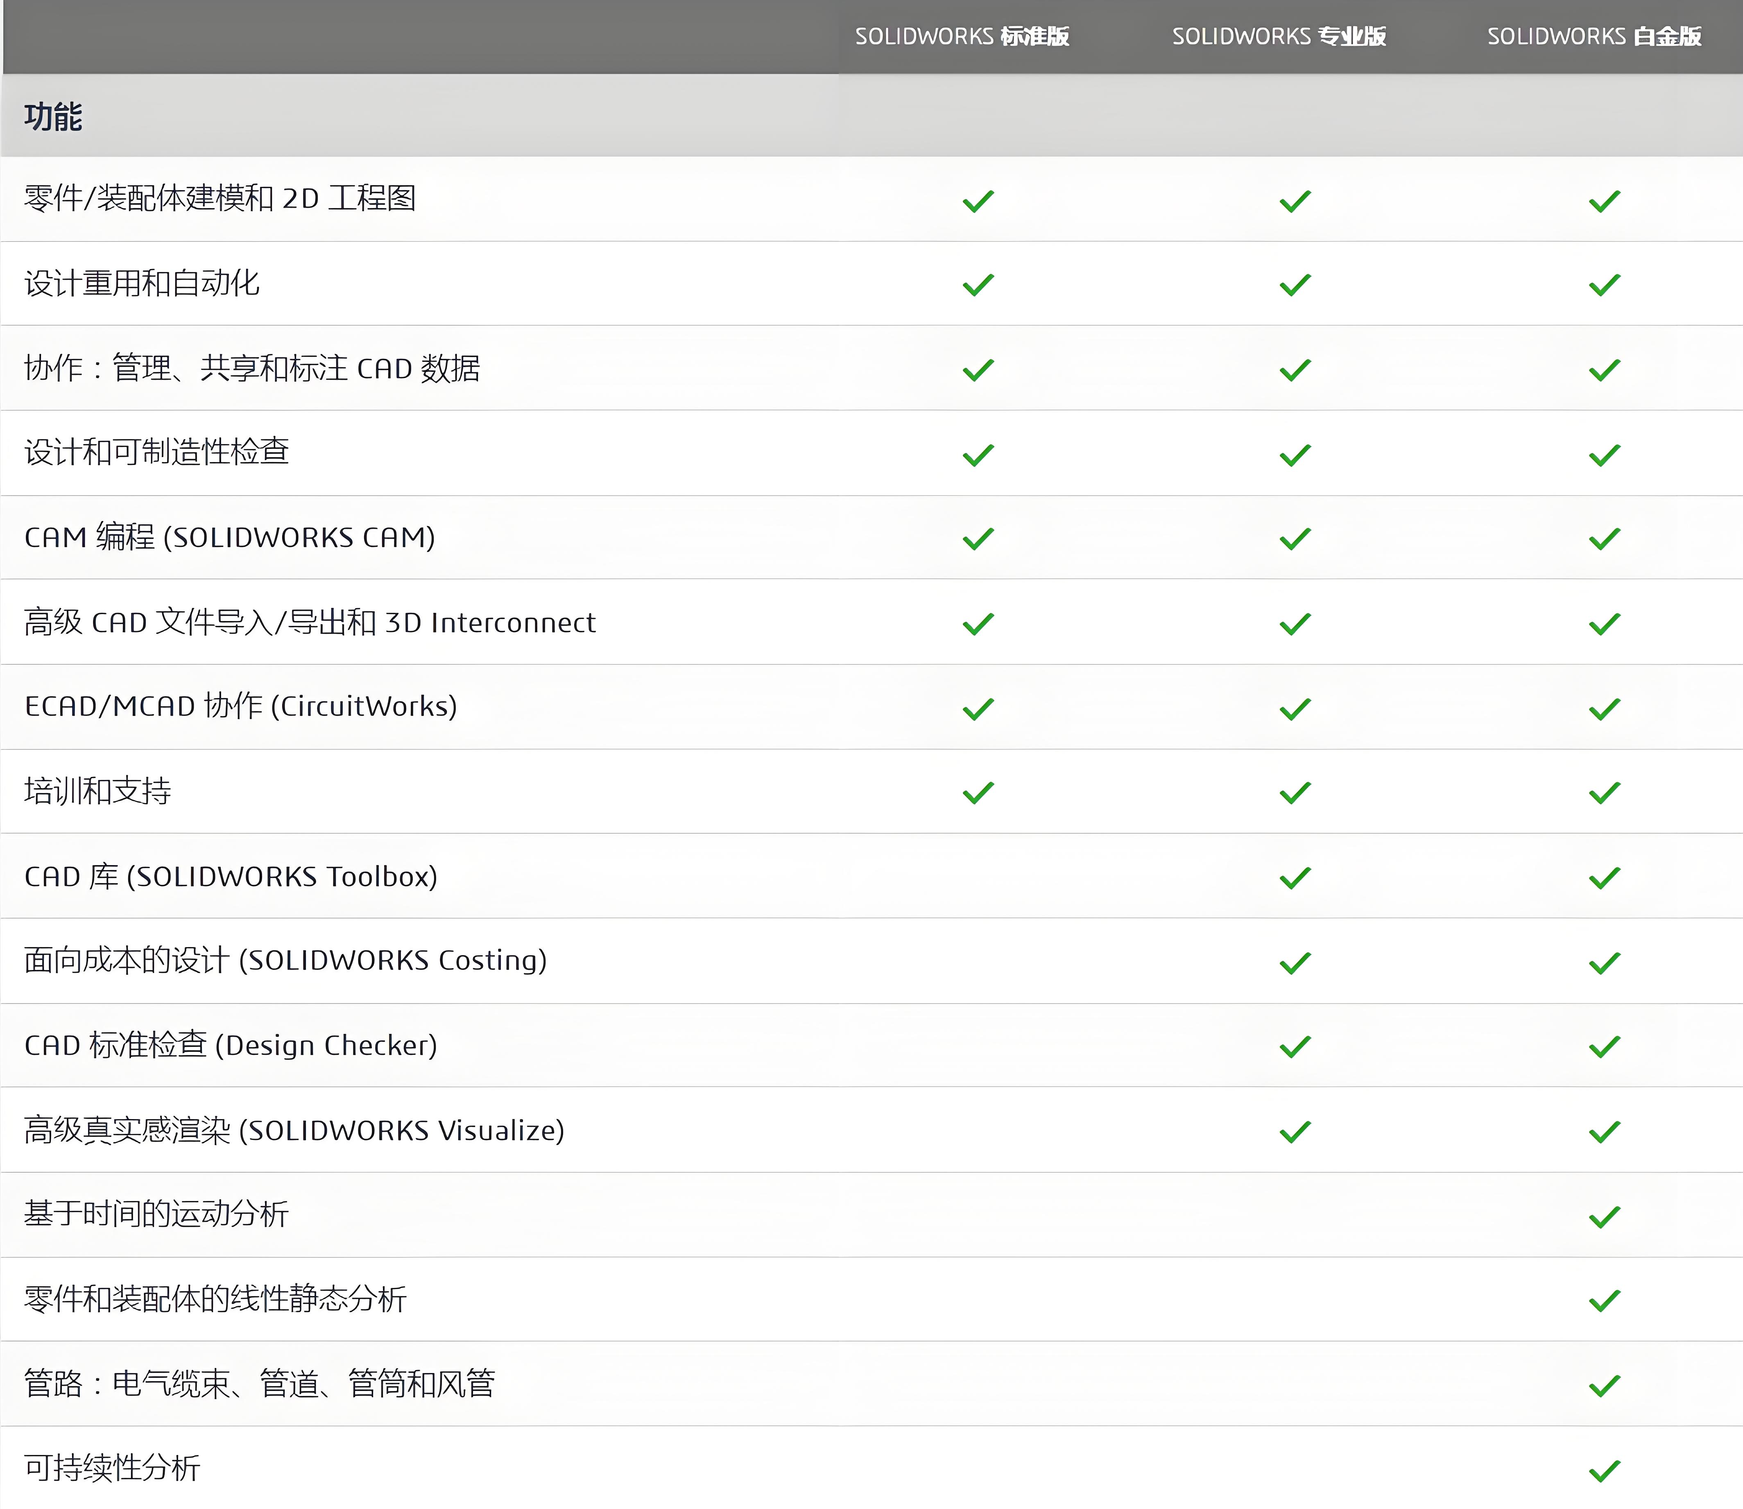Click 白金版 checkmark in the 管路 row
1743x1509 pixels.
coord(1605,1386)
